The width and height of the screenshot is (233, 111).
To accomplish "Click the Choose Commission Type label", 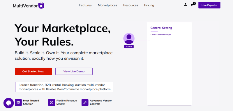I will pos(161,35).
